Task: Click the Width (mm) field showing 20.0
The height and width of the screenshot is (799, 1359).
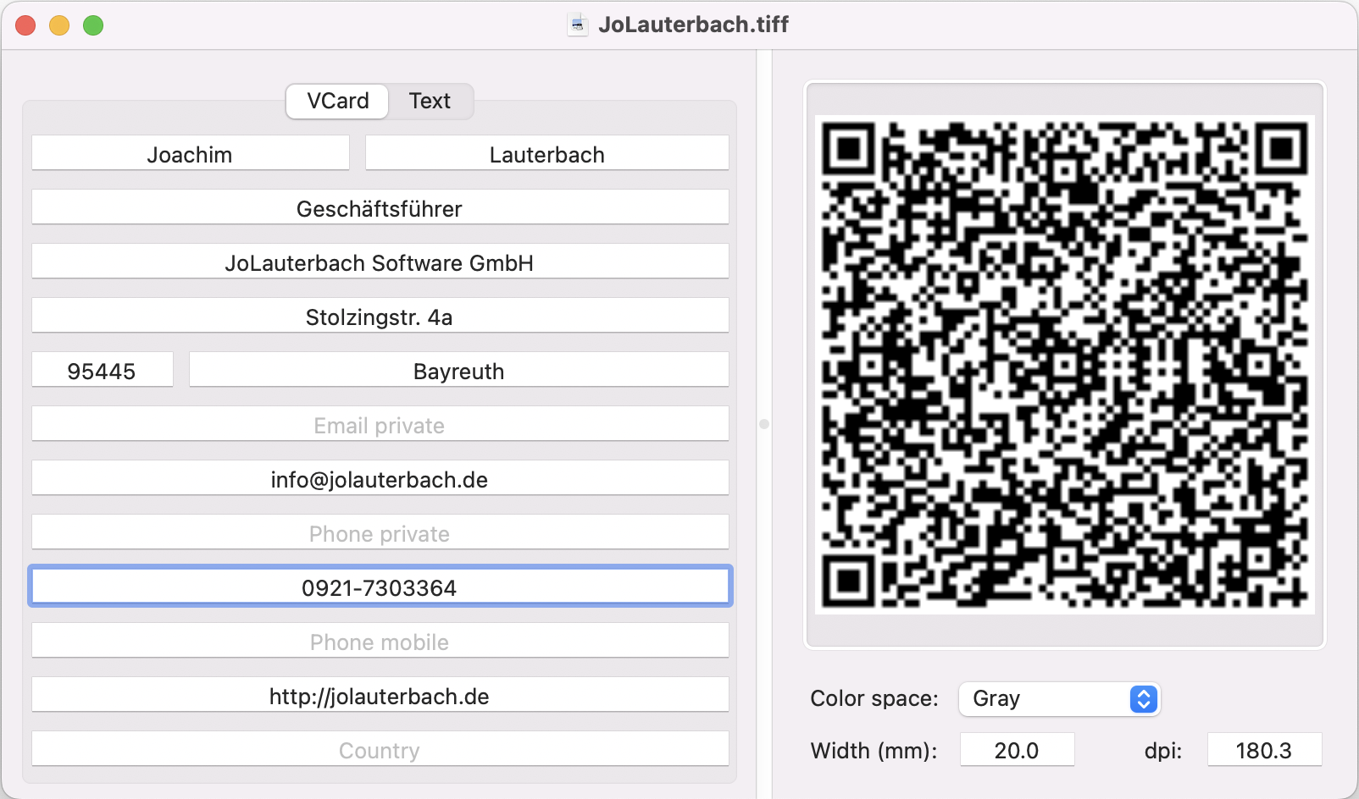Action: tap(1017, 750)
